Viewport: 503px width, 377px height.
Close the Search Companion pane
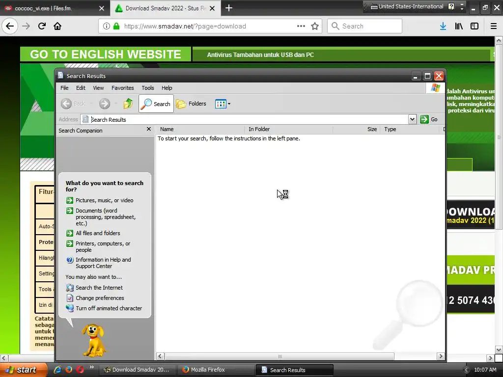pyautogui.click(x=148, y=129)
